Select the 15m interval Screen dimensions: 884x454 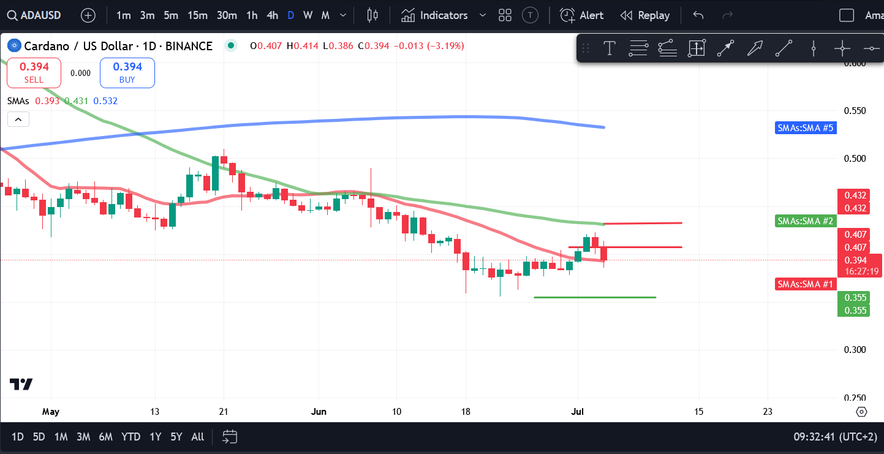[x=197, y=15]
